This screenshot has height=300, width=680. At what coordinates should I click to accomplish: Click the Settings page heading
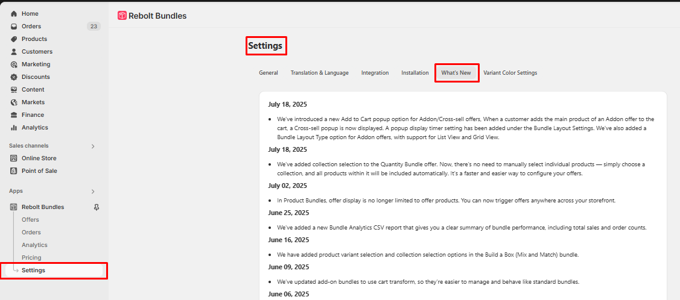[x=265, y=45]
